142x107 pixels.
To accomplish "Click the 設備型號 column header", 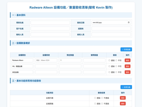I will pos(46,55).
